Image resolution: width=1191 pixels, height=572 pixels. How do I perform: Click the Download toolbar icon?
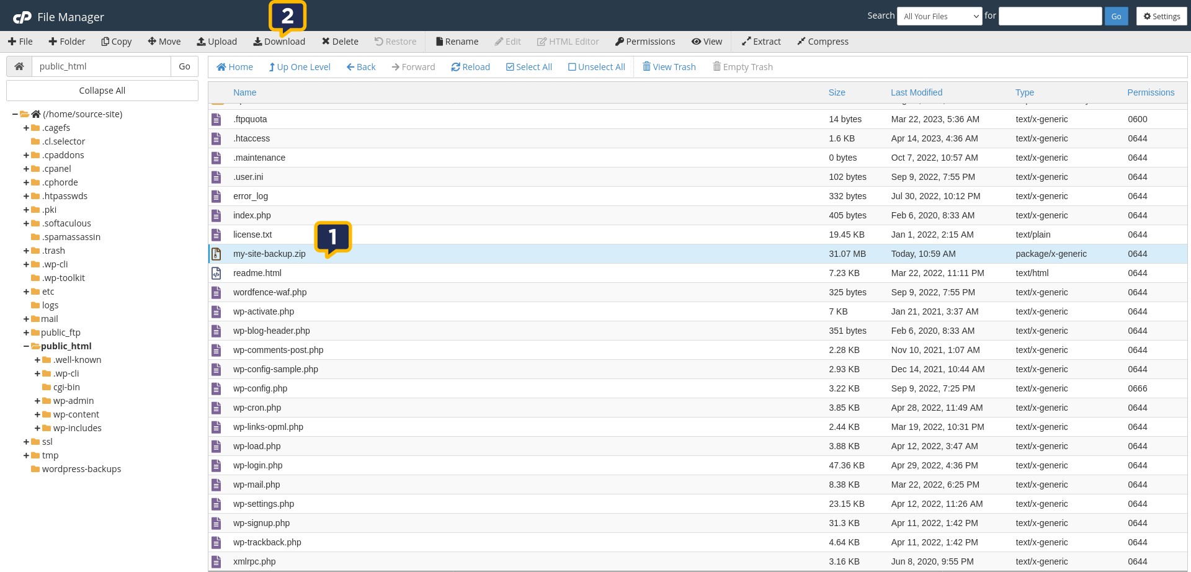(x=257, y=42)
